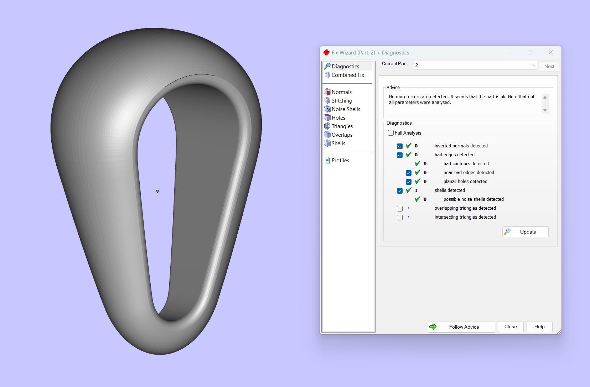Uncheck inverted normals detected checkbox
Image resolution: width=590 pixels, height=387 pixels.
(x=400, y=146)
